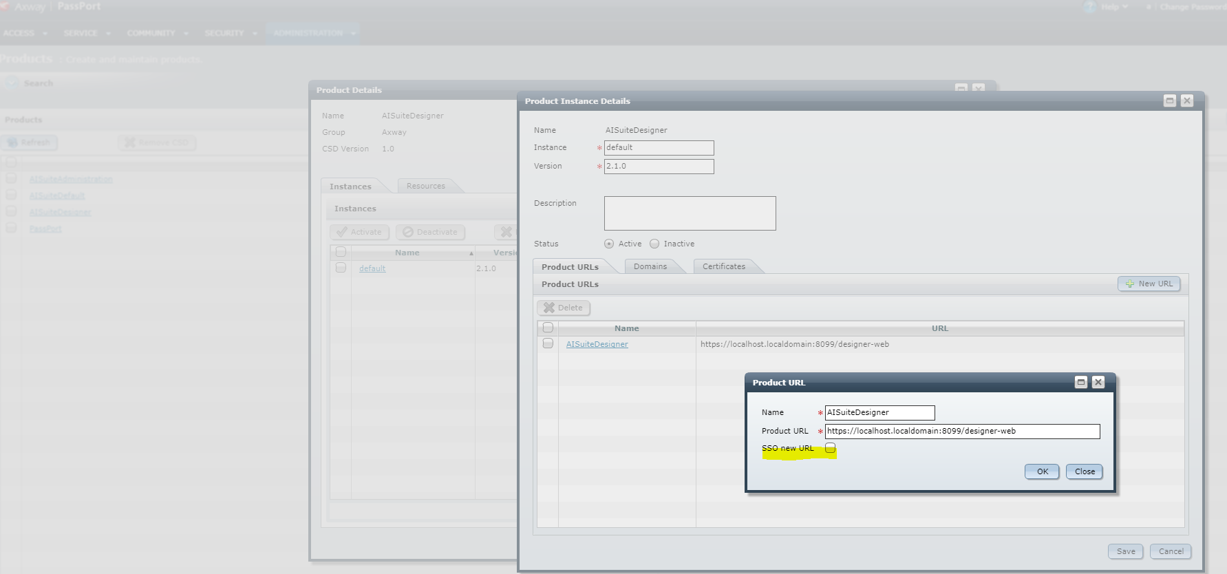Click Close in the Product URL dialog

pos(1084,471)
